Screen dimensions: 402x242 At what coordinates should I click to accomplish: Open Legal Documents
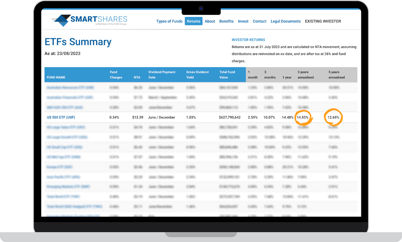tap(285, 21)
